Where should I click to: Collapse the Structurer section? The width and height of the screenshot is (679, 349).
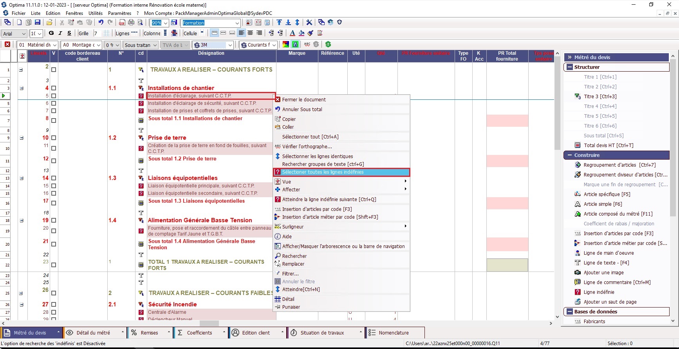point(569,67)
